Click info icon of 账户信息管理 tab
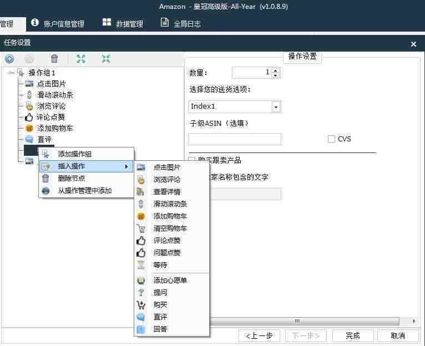This screenshot has width=425, height=346. click(x=35, y=23)
